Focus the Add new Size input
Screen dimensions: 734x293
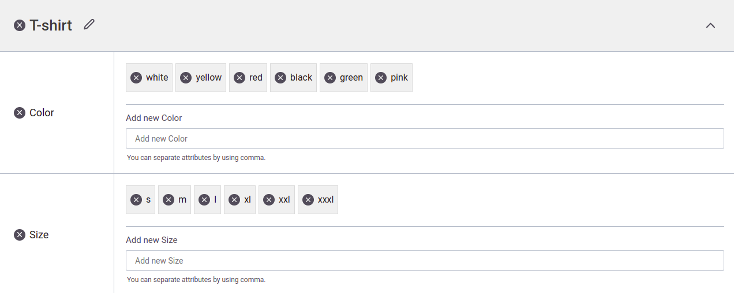(425, 261)
